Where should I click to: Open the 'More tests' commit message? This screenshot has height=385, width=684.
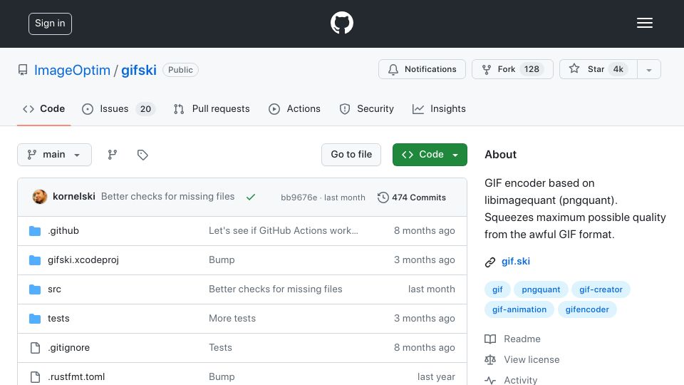click(x=232, y=318)
